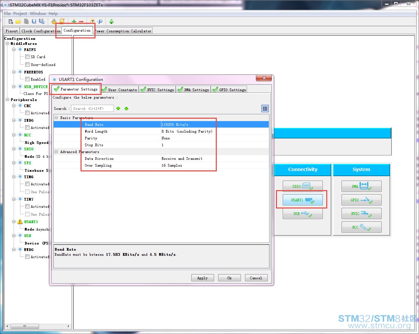Open the RCC system button
This screenshot has height=334, width=419.
[x=362, y=227]
